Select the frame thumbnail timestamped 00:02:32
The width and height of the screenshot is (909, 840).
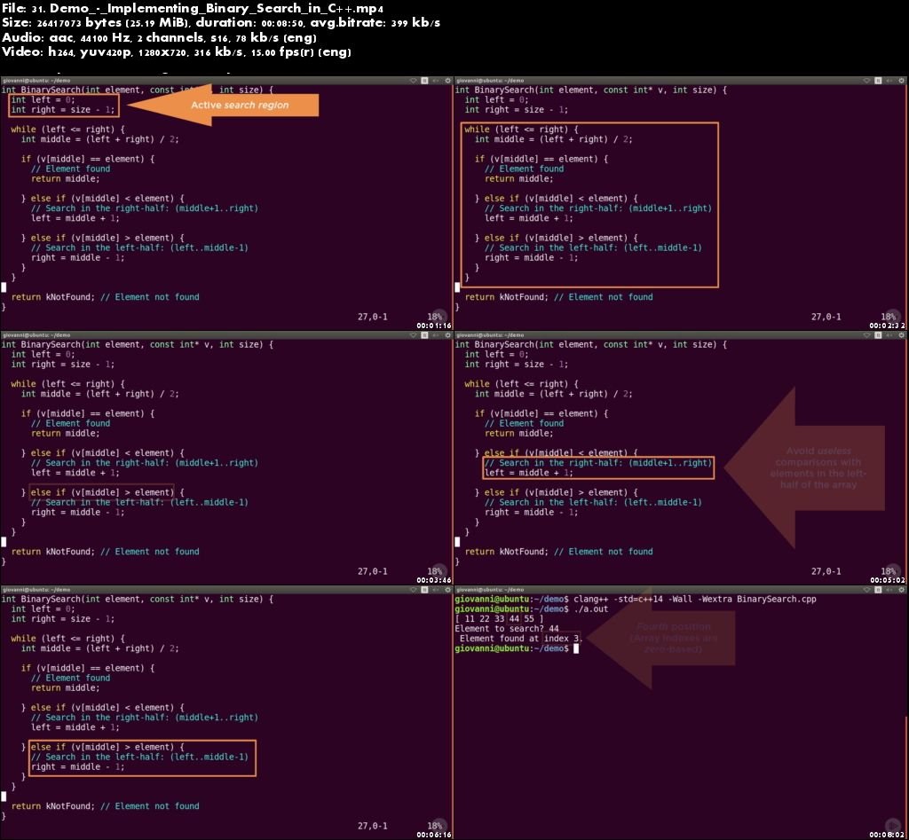point(680,204)
